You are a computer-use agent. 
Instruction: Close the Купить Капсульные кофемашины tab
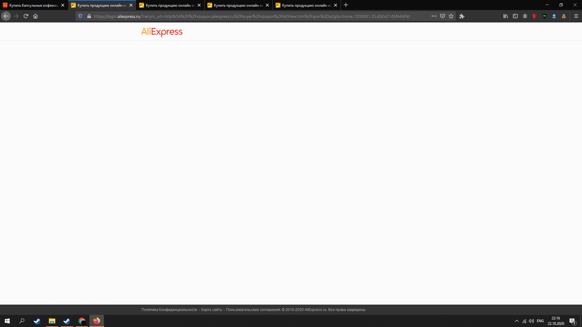(63, 5)
